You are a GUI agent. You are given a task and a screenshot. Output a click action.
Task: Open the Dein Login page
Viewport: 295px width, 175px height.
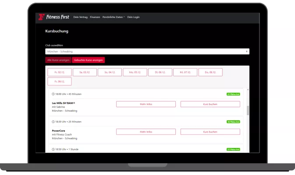click(133, 17)
